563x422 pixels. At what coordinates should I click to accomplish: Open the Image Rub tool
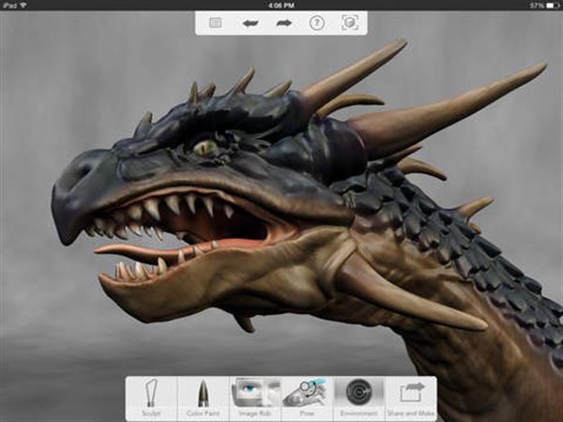[x=255, y=399]
